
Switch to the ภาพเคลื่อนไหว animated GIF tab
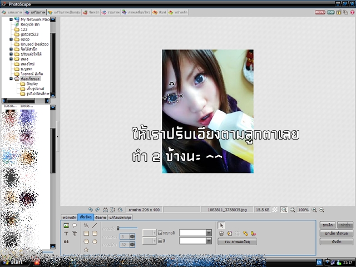pyautogui.click(x=136, y=12)
